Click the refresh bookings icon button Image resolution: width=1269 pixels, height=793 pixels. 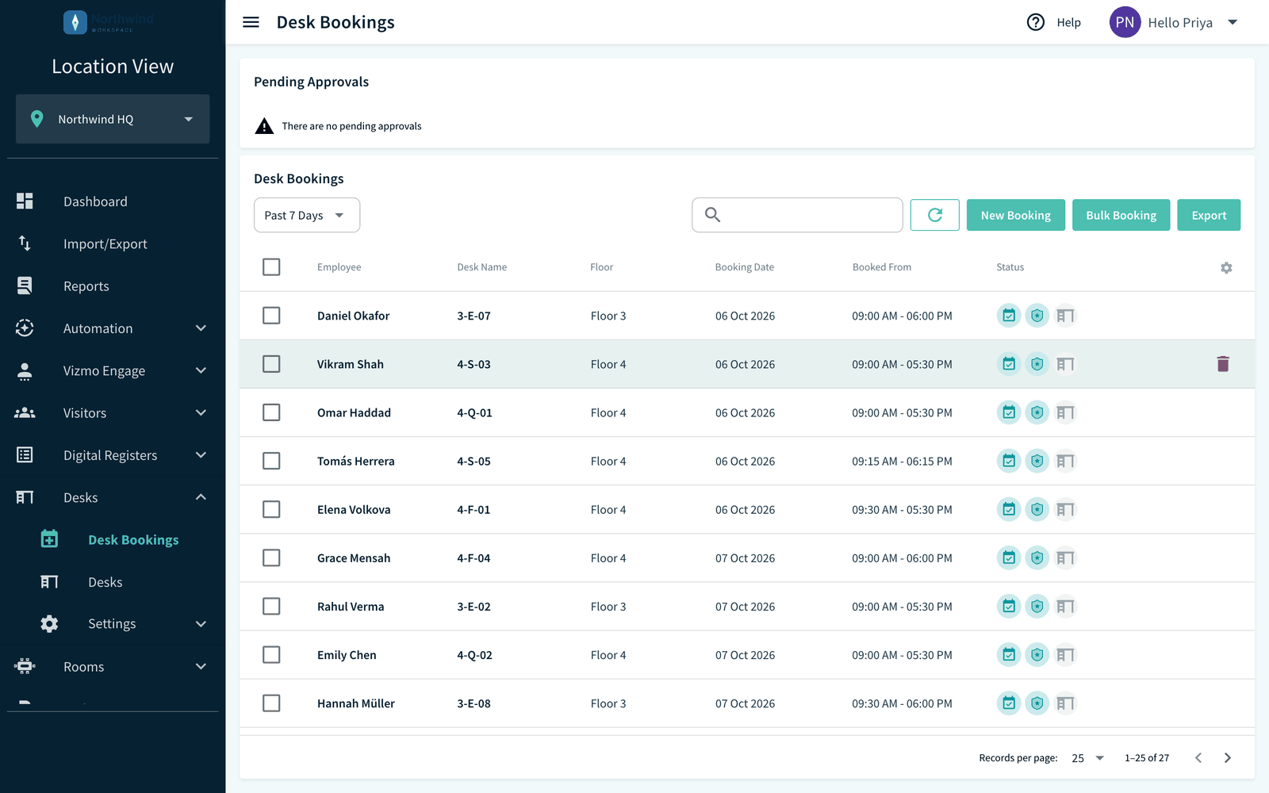click(x=935, y=215)
